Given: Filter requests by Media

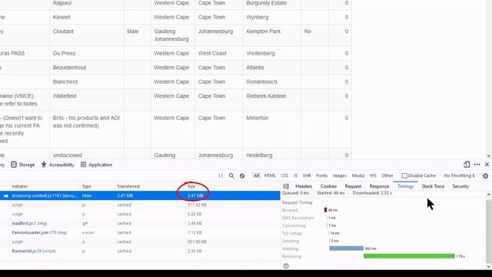Looking at the screenshot, I should pyautogui.click(x=358, y=175).
